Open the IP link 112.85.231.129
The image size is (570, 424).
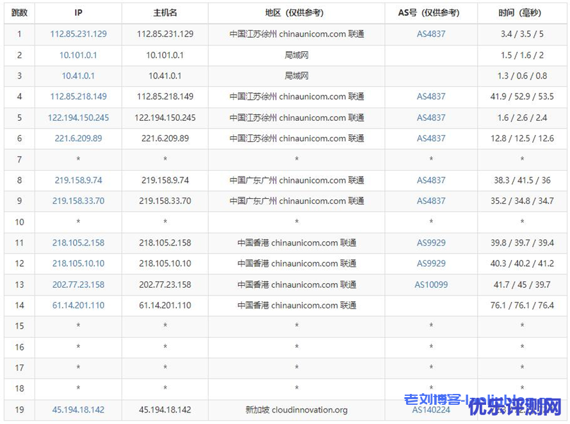78,35
